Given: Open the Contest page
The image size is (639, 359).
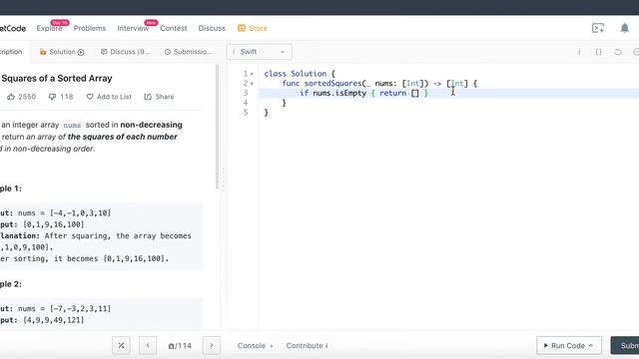Looking at the screenshot, I should pyautogui.click(x=174, y=28).
